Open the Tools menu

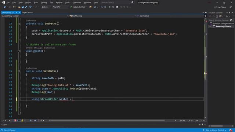pyautogui.click(x=67, y=3)
